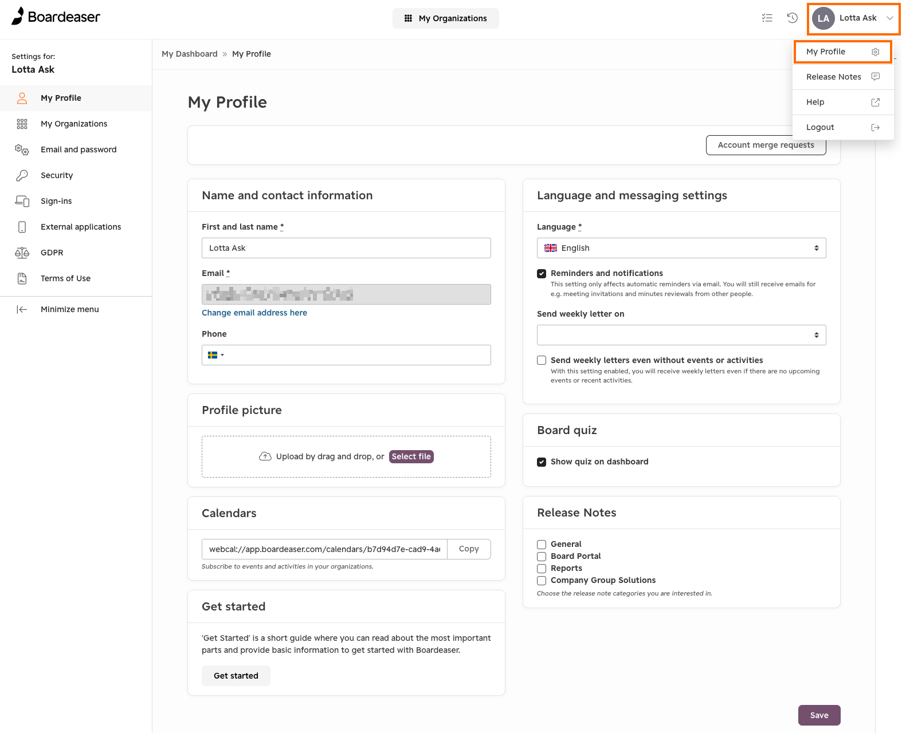
Task: Click Change email address here link
Action: (254, 313)
